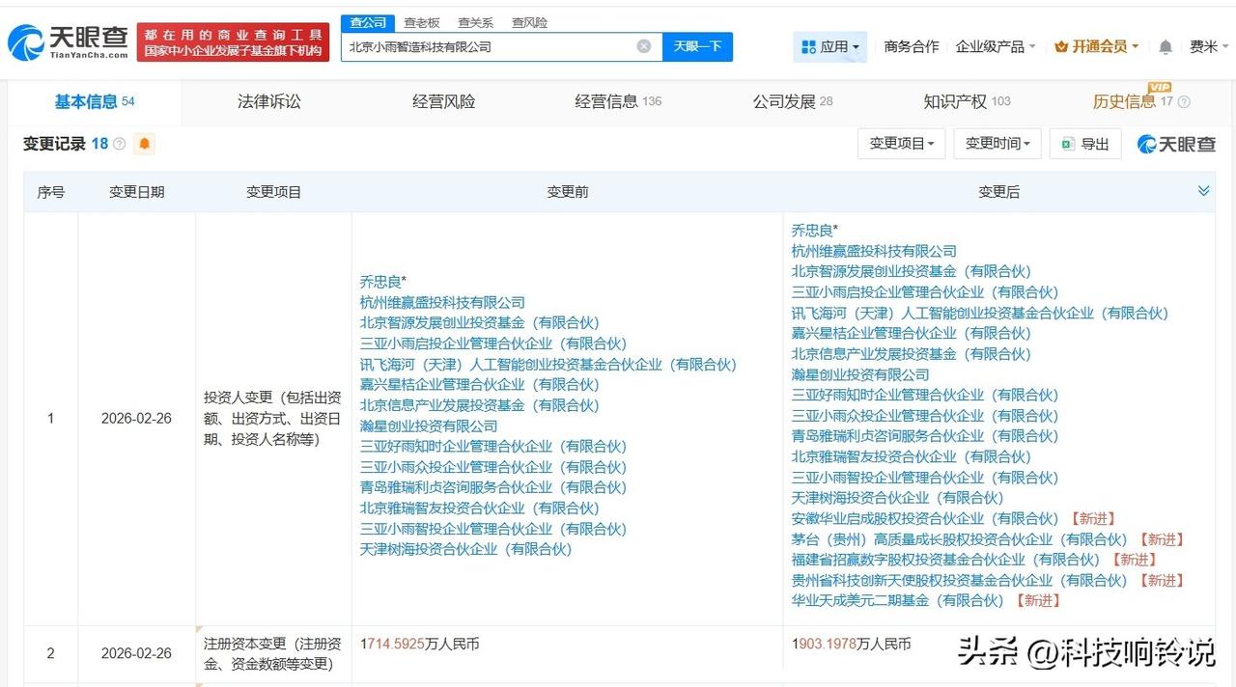This screenshot has width=1236, height=687.
Task: Open the 变更时间 filter dropdown
Action: pos(997,143)
